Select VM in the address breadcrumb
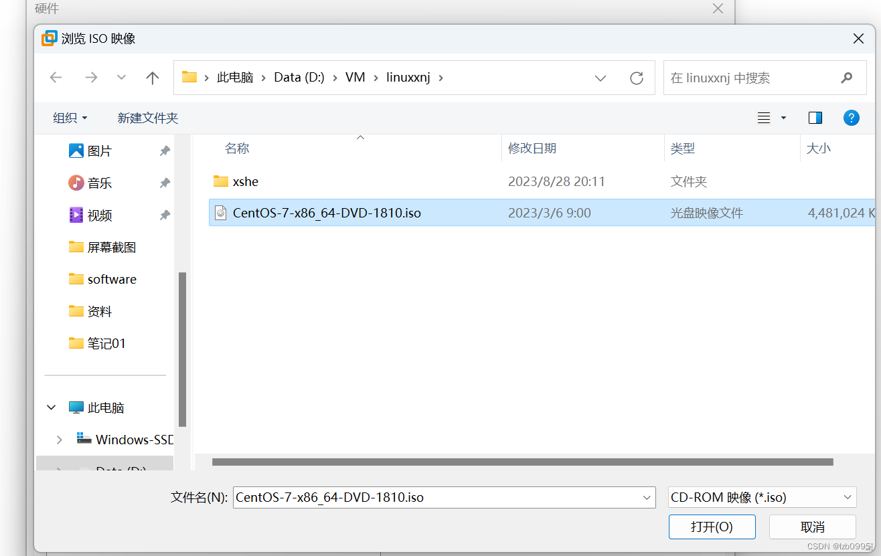The height and width of the screenshot is (556, 881). click(355, 78)
